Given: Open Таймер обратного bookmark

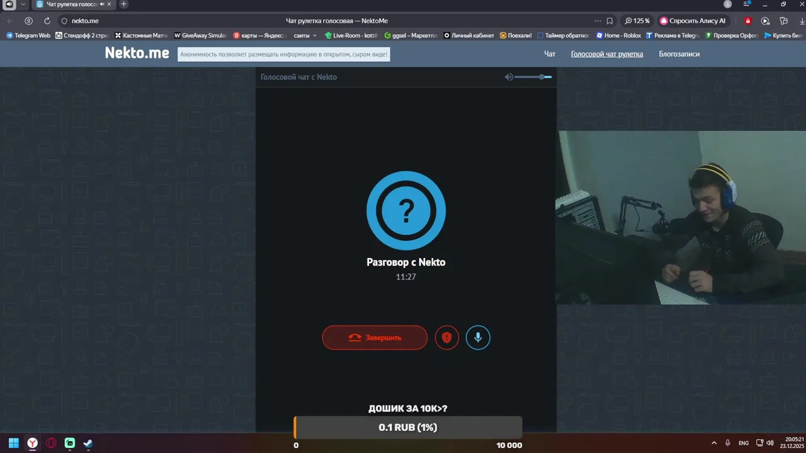Looking at the screenshot, I should pos(563,36).
